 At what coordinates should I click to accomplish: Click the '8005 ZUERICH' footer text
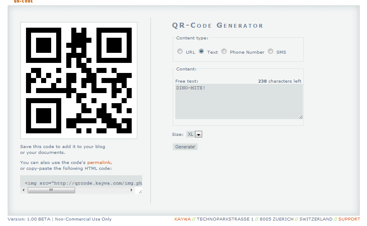pyautogui.click(x=276, y=219)
